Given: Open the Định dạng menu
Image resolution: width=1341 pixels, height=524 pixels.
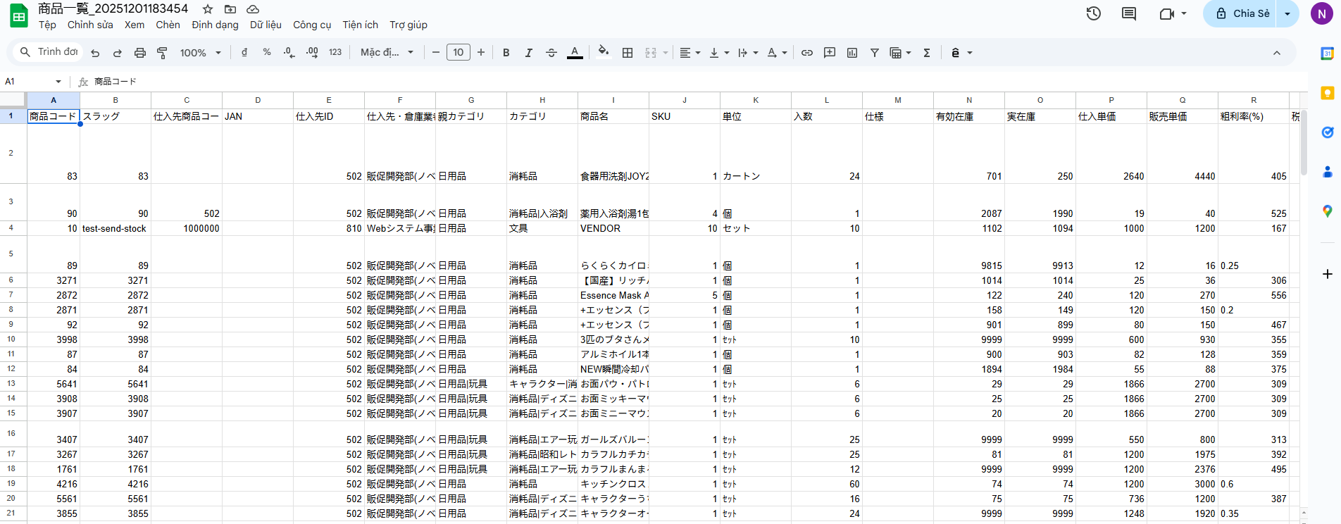Looking at the screenshot, I should tap(215, 25).
